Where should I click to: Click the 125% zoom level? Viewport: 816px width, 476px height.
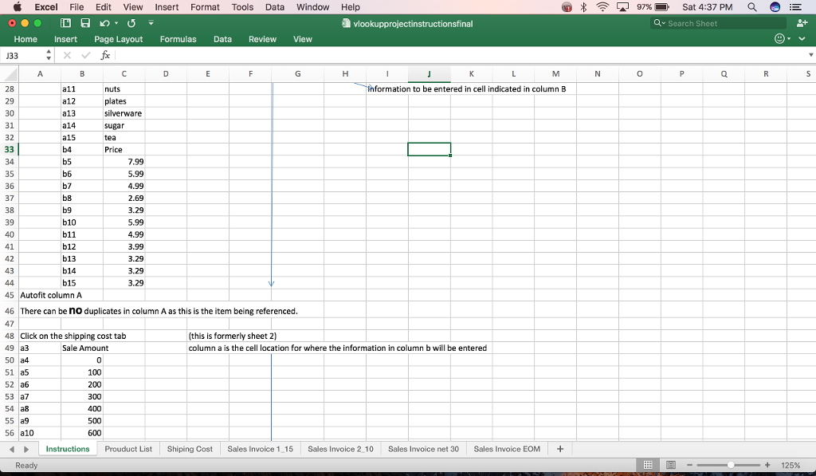tap(790, 465)
